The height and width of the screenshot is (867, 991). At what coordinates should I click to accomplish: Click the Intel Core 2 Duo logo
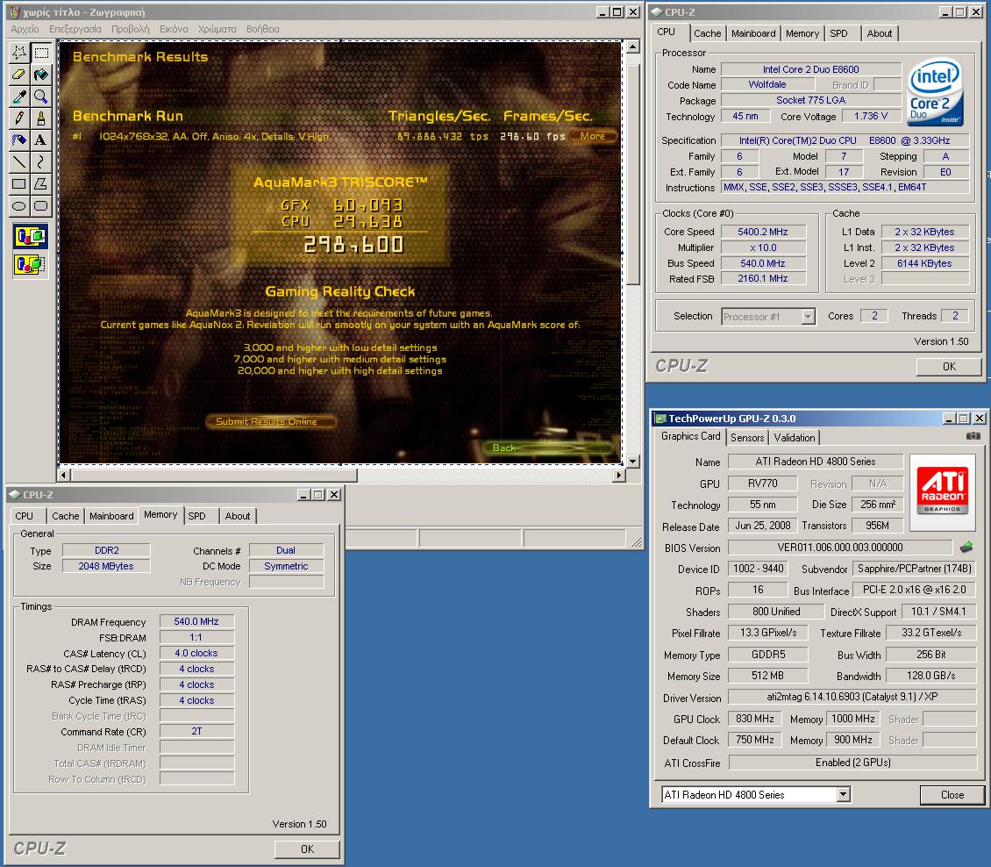tap(936, 91)
